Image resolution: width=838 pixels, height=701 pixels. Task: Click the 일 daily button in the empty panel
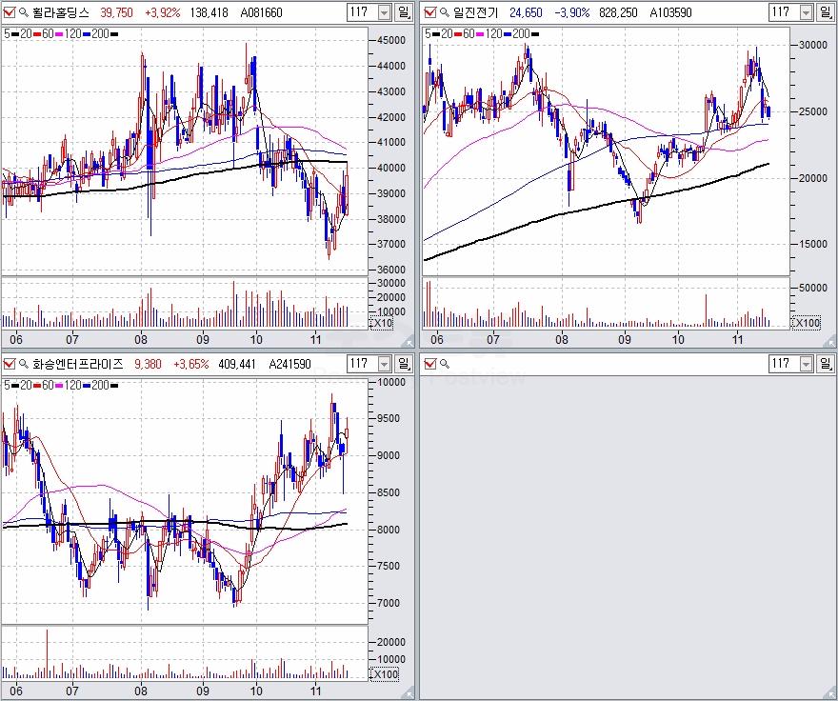coord(827,364)
